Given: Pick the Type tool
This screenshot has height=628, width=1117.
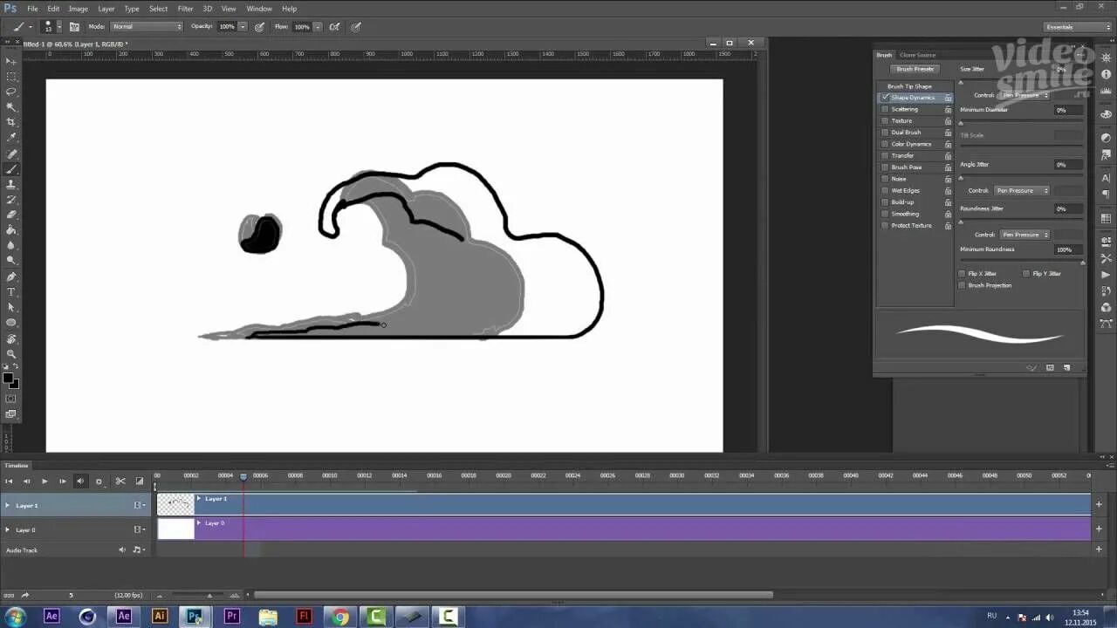Looking at the screenshot, I should (x=11, y=291).
